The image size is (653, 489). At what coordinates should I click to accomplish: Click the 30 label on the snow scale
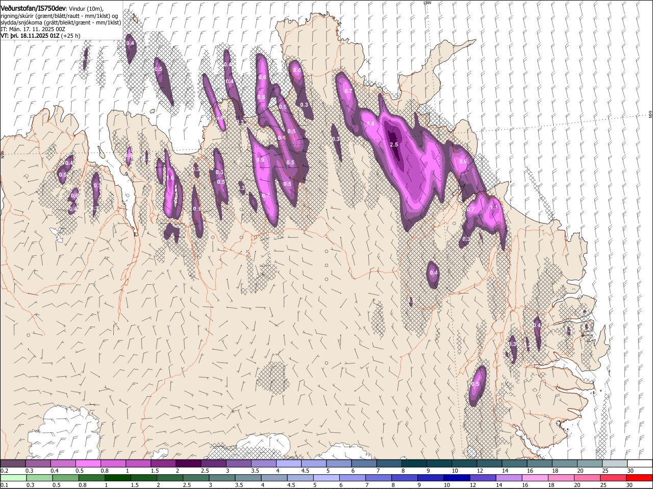tap(630, 470)
